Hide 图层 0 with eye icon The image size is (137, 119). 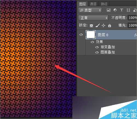pyautogui.click(x=81, y=35)
